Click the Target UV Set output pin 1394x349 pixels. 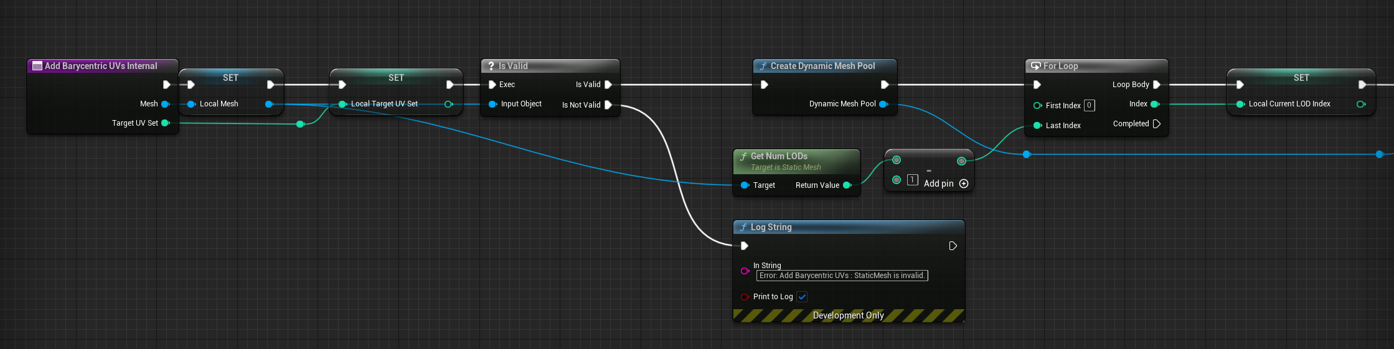166,123
